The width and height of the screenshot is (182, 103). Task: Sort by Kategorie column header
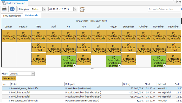coord(94,84)
